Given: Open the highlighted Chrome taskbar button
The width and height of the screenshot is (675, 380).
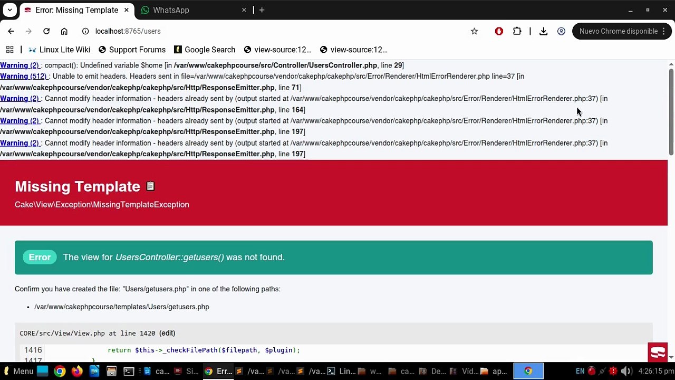Looking at the screenshot, I should (x=528, y=371).
